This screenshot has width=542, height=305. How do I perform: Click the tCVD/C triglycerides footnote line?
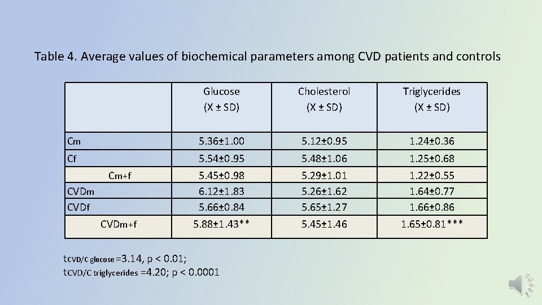click(x=141, y=272)
